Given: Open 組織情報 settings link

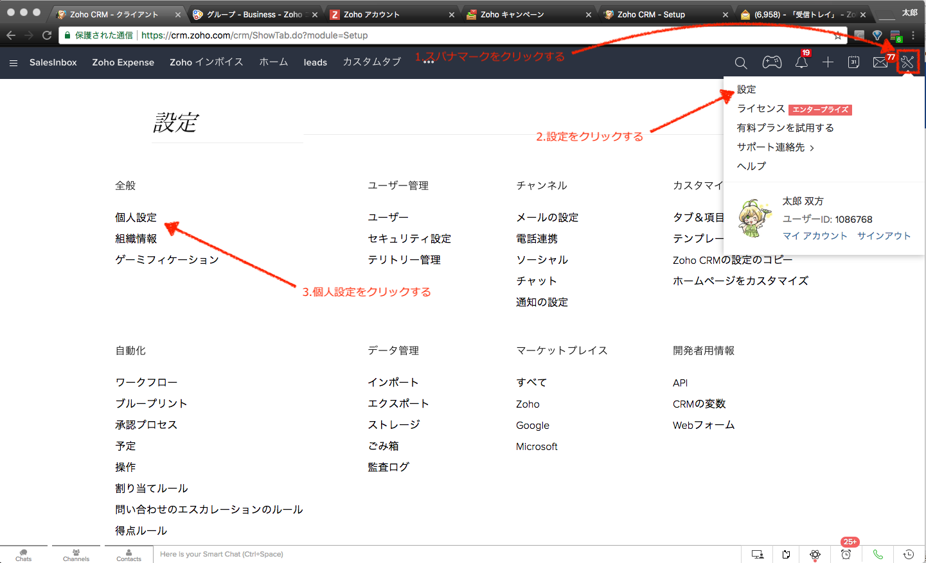Looking at the screenshot, I should (136, 239).
